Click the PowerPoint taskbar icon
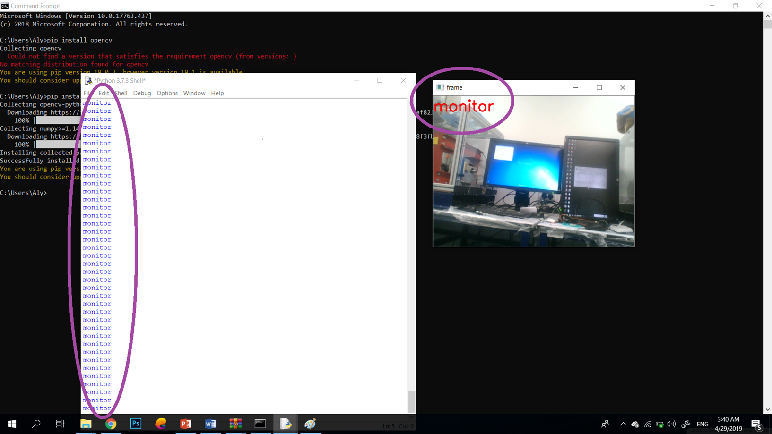Viewport: 772px width, 434px height. [186, 424]
